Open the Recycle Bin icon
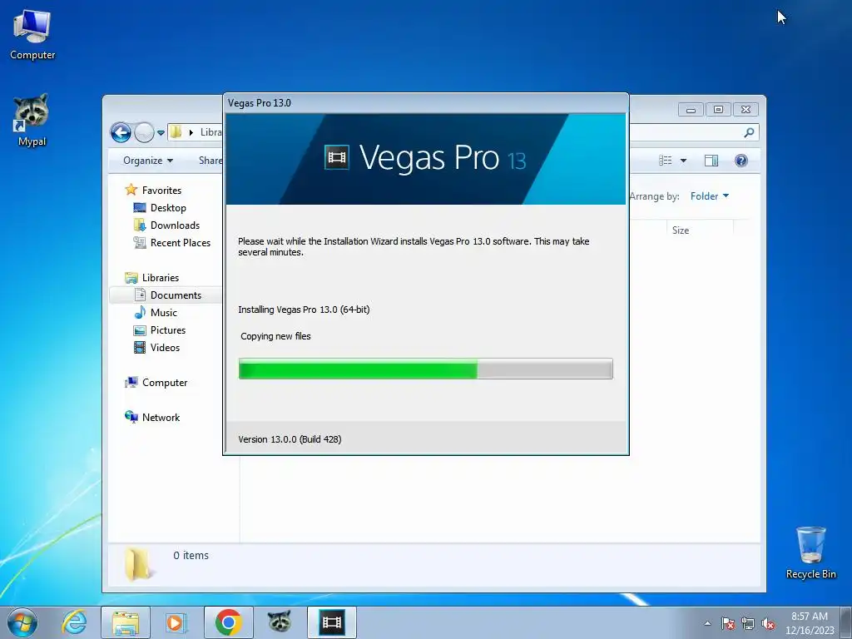The width and height of the screenshot is (852, 639). (810, 552)
